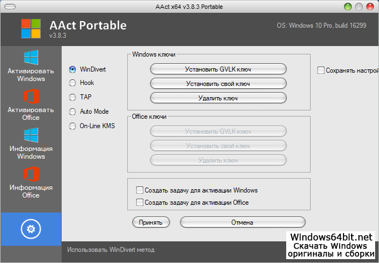Click the Office logo for Активировать Office
The height and width of the screenshot is (263, 379).
(x=31, y=97)
